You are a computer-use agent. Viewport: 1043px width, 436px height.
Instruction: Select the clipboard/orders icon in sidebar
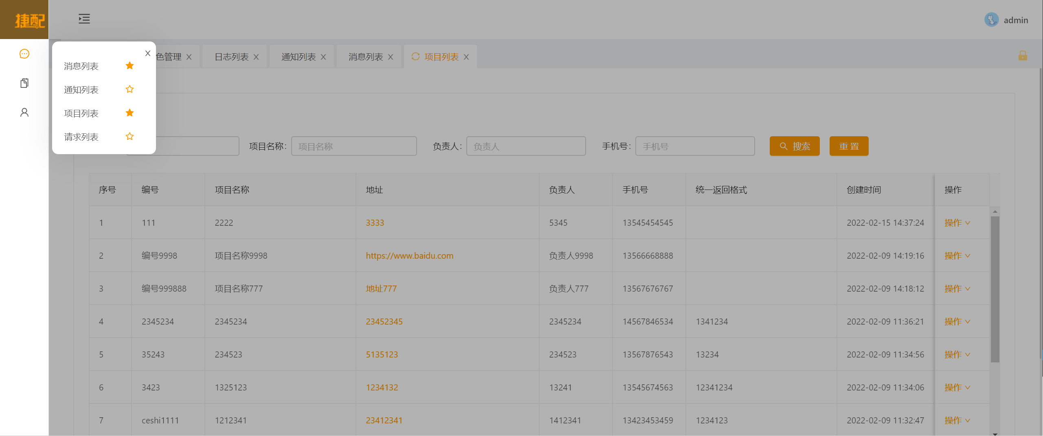click(x=24, y=83)
